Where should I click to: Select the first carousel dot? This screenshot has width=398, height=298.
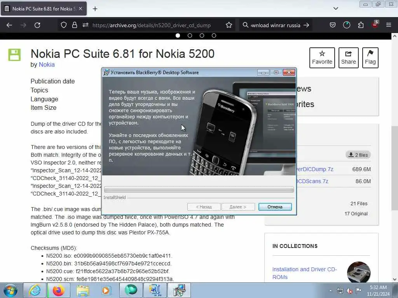pos(178,35)
